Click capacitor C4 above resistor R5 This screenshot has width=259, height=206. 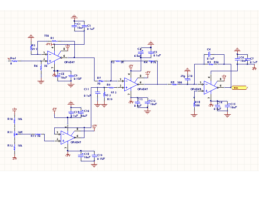[x=210, y=54]
